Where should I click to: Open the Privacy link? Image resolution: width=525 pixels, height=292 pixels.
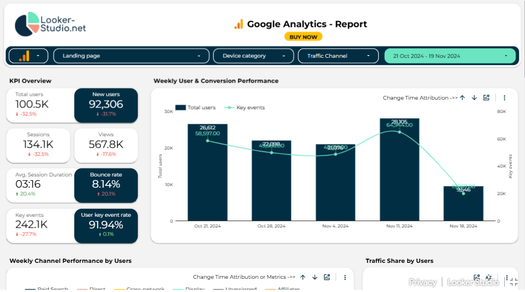click(x=423, y=282)
